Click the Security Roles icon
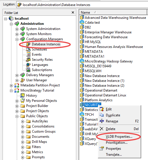148x160 pixels. (28, 60)
